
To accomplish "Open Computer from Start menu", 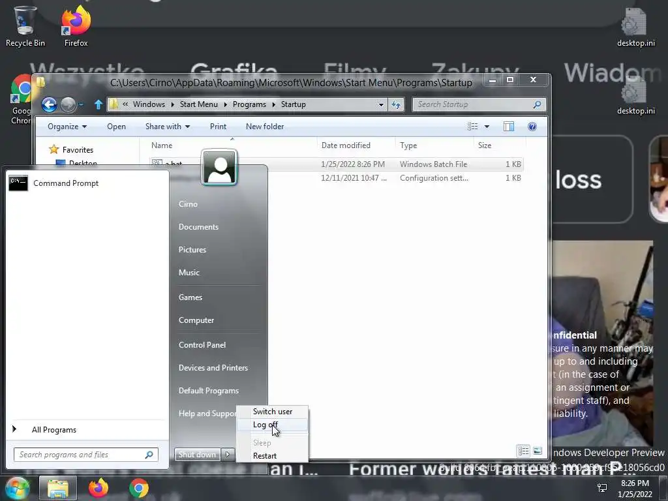I will 196,320.
